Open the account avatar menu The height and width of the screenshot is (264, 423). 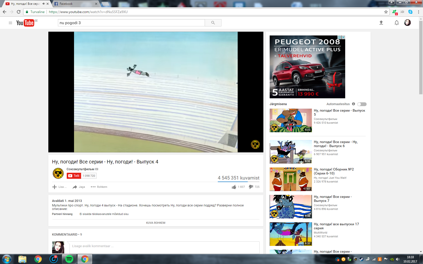(x=407, y=23)
